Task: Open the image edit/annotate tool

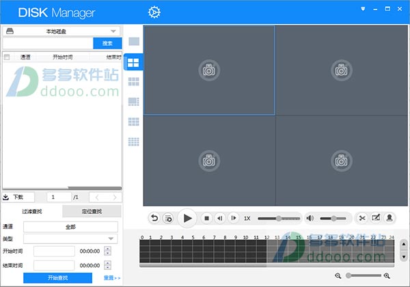Action: (376, 218)
